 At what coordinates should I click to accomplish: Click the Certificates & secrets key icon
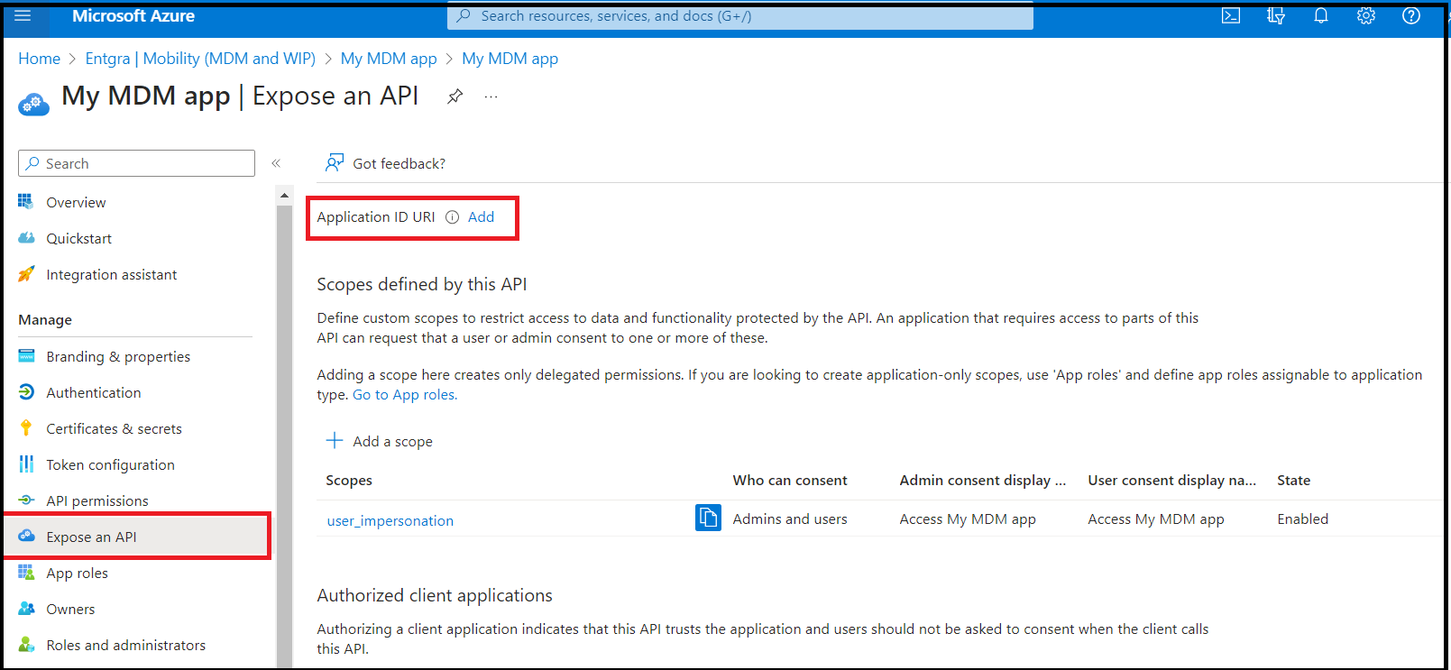[x=26, y=428]
